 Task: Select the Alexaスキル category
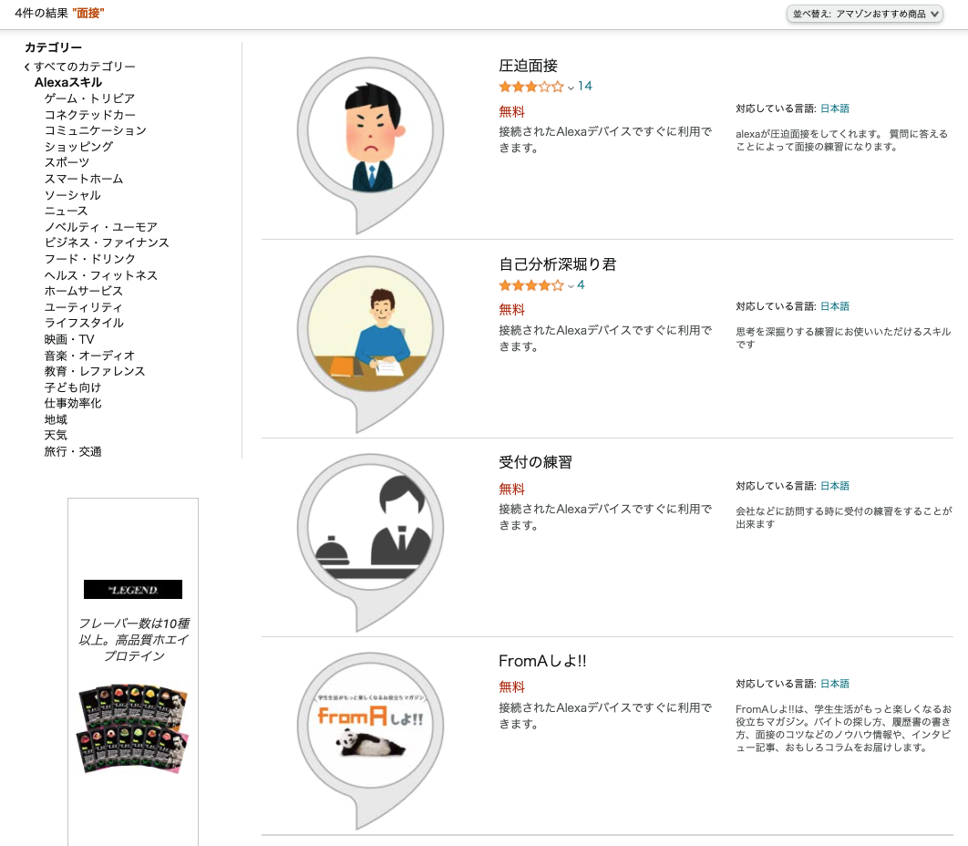(68, 82)
